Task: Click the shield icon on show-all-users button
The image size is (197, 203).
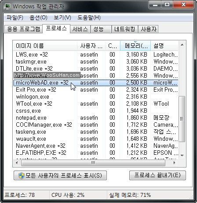Action: [x=22, y=175]
